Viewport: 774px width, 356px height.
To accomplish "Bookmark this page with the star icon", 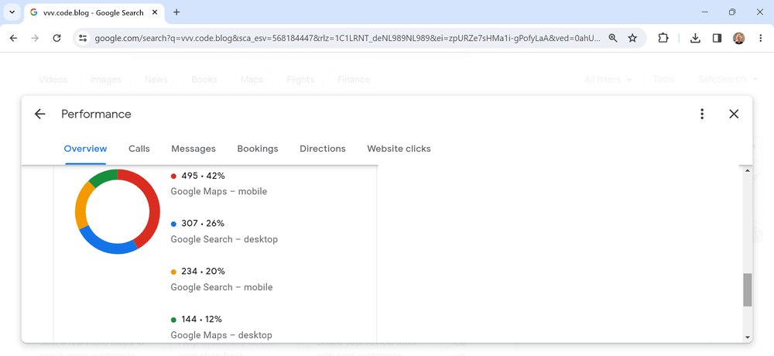I will point(632,38).
